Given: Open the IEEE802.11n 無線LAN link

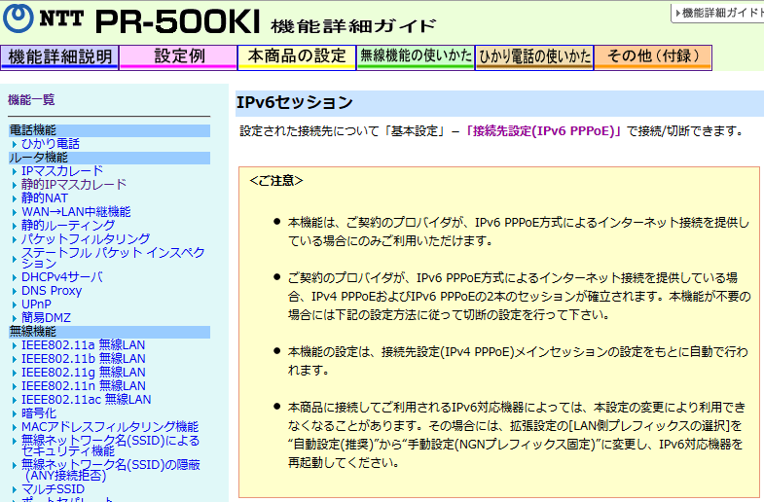Looking at the screenshot, I should (x=84, y=386).
